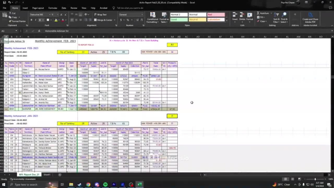Increase font size with the large A icon
334x188 pixels.
pyautogui.click(x=61, y=15)
